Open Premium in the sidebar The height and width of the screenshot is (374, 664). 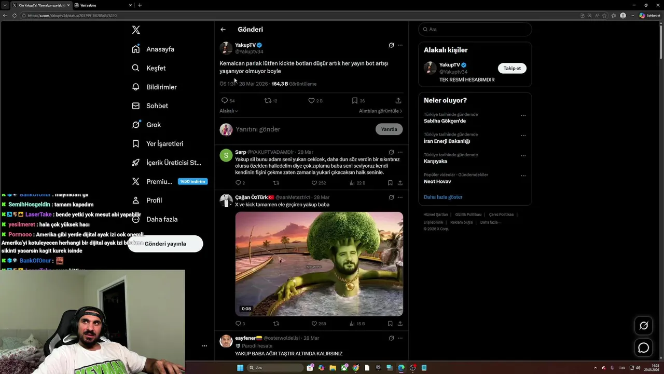click(170, 181)
